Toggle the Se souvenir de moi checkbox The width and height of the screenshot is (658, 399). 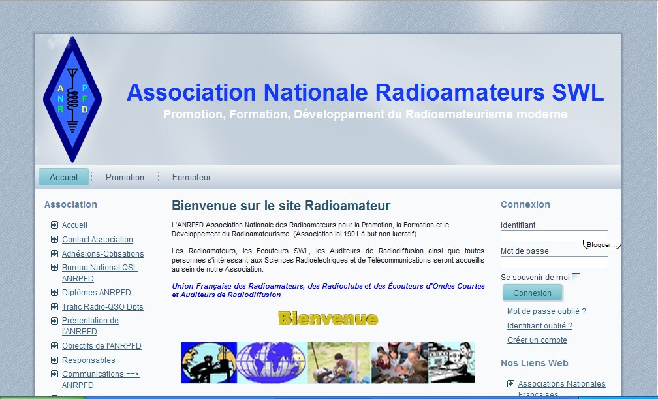click(576, 277)
